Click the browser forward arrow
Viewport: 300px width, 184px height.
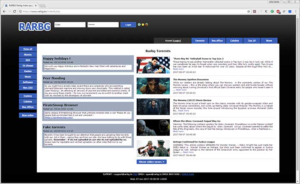pos(9,12)
